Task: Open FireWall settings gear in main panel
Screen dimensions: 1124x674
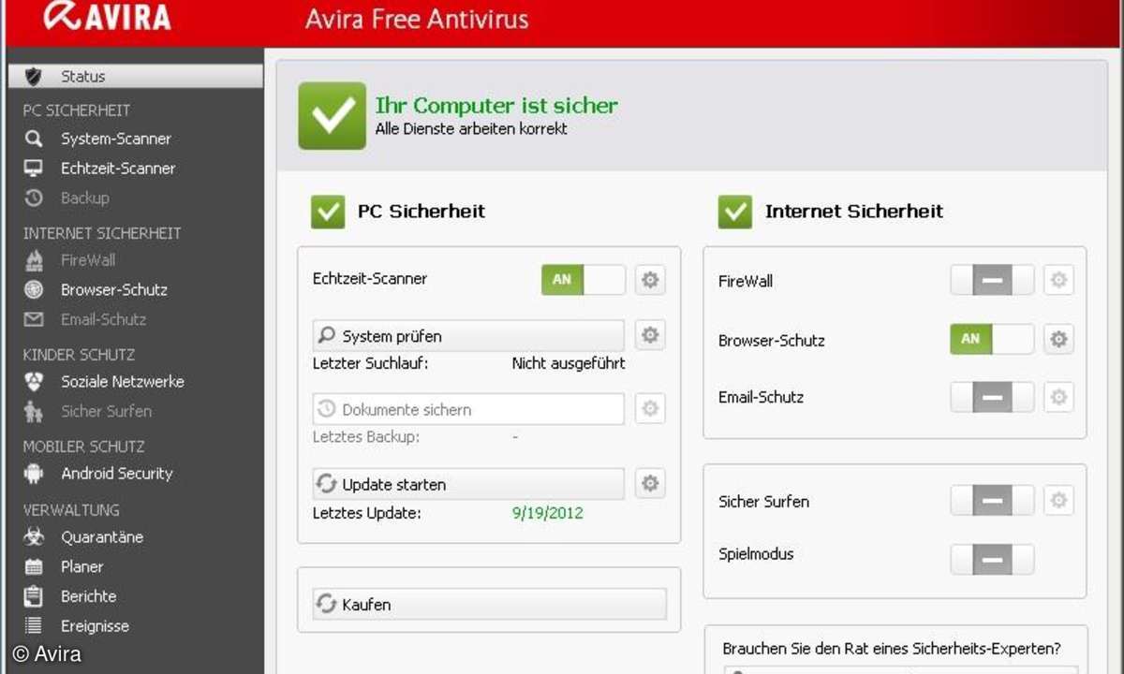Action: pyautogui.click(x=1058, y=280)
